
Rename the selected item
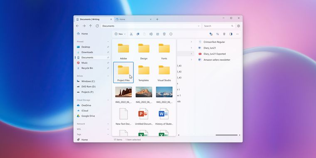[x=151, y=34]
